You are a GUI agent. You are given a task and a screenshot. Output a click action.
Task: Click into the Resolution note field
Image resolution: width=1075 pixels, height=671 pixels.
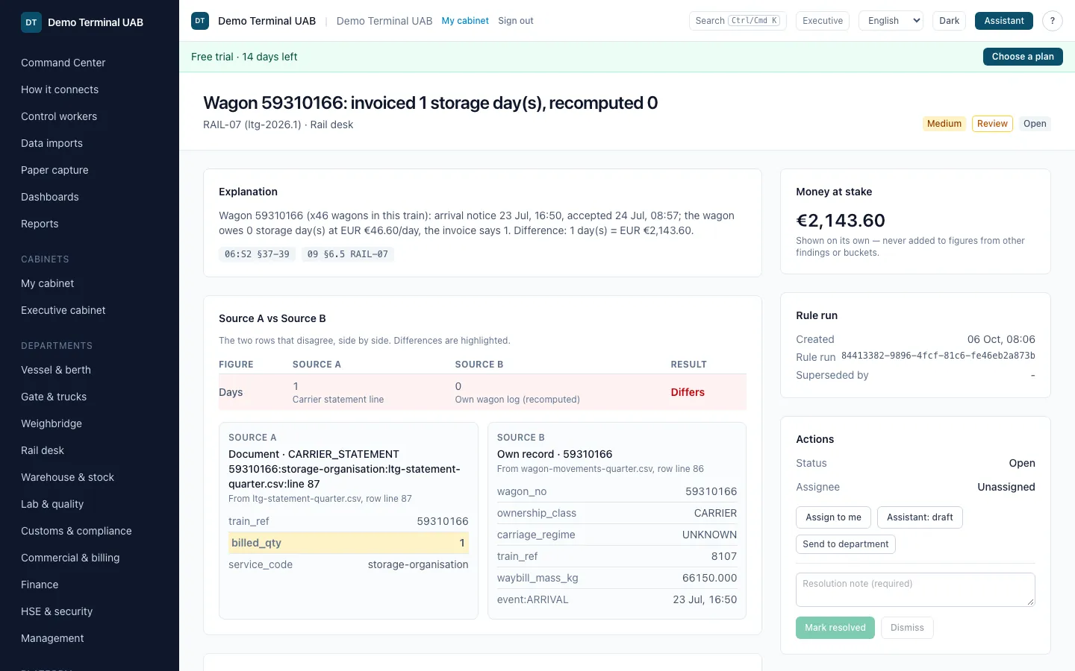click(915, 590)
